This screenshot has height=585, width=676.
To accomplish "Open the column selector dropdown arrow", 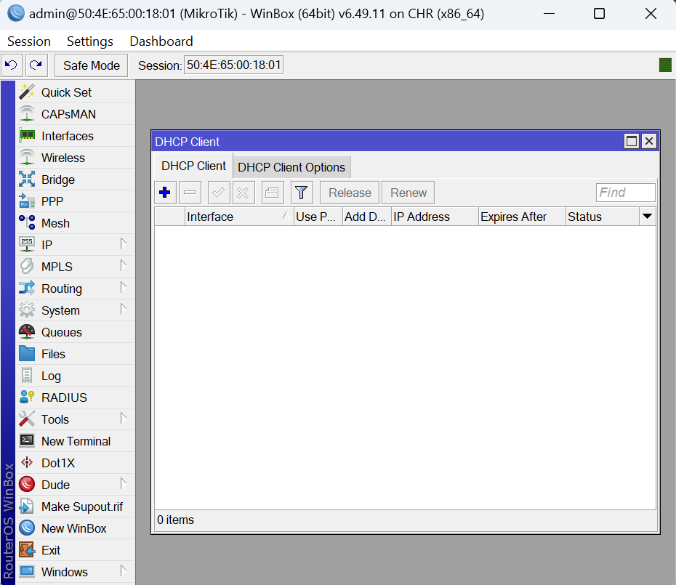I will click(647, 217).
